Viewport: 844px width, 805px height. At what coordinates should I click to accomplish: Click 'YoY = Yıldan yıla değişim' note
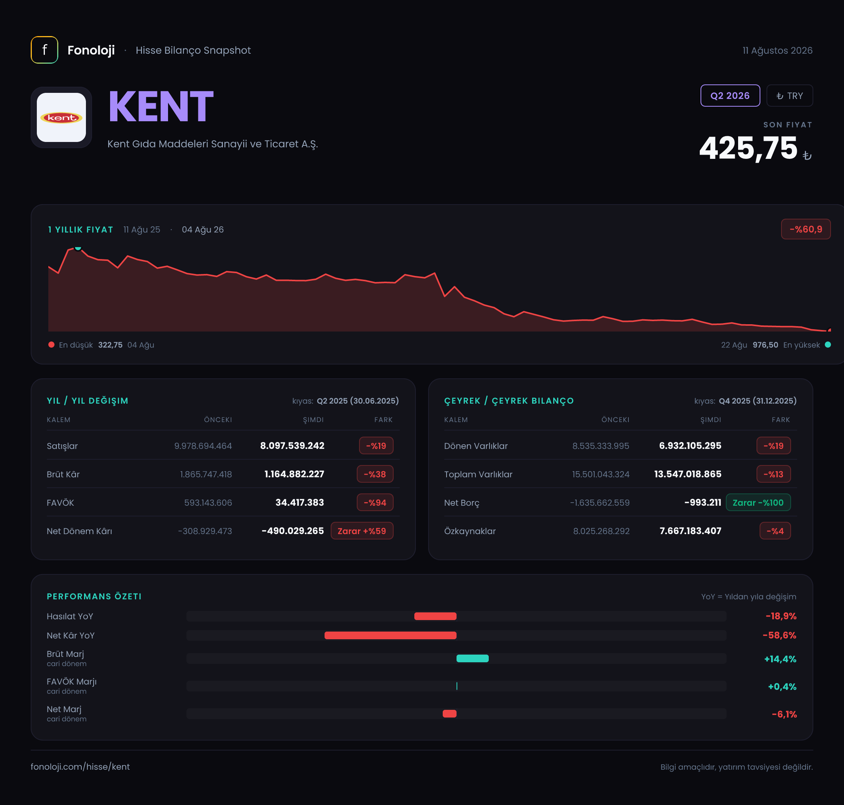748,596
